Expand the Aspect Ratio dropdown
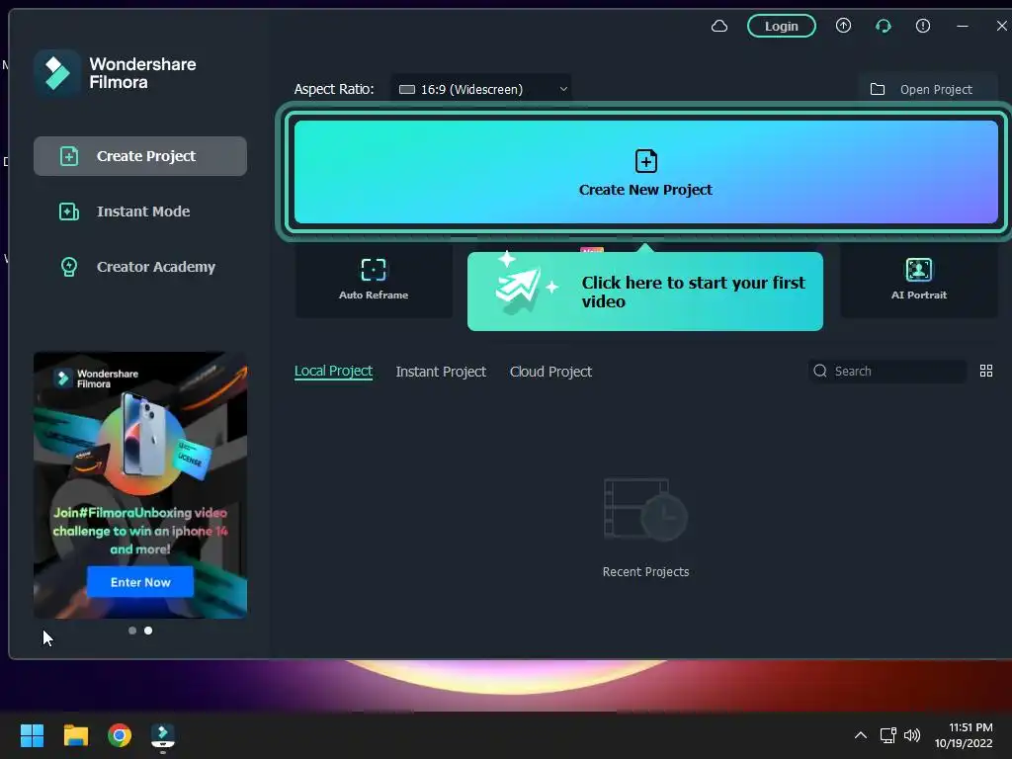 481,89
